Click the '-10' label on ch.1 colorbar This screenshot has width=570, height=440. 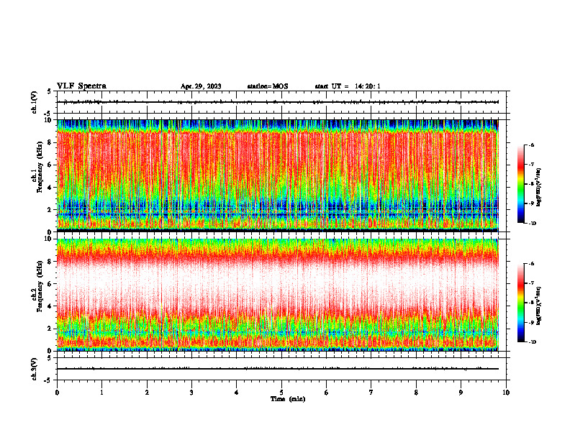pos(532,224)
